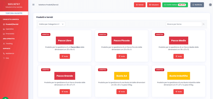Viewport: 213px width, 99px height.
Task: Click Invia for Busta Imbottita
Action: pos(179,92)
